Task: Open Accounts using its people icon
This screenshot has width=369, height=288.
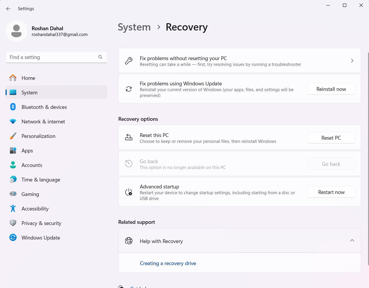Action: [13, 165]
